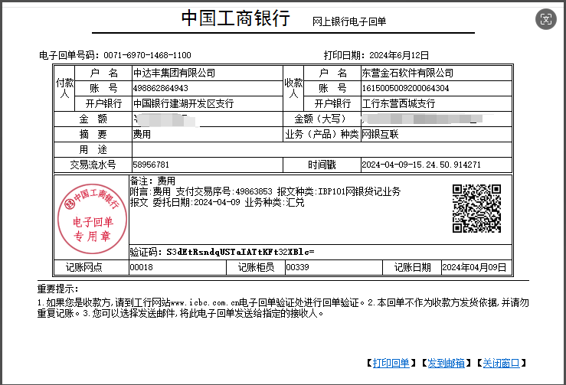Click the 金额（大写） label cell
The width and height of the screenshot is (566, 385).
[322, 119]
